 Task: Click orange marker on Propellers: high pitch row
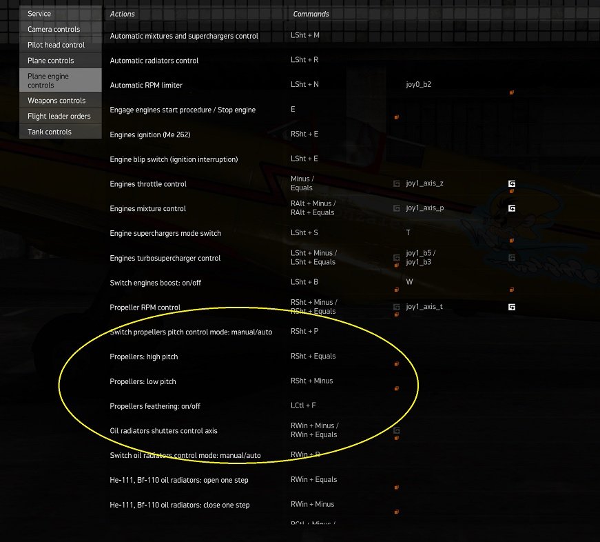click(x=396, y=364)
